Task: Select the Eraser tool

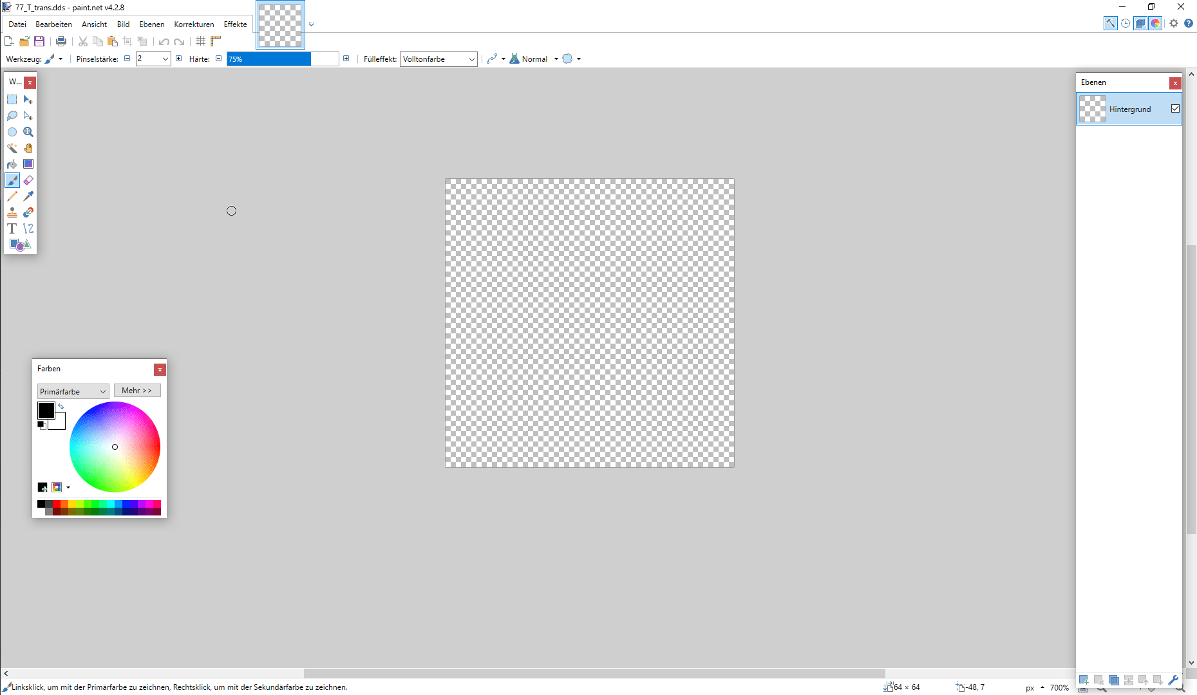Action: [x=28, y=180]
